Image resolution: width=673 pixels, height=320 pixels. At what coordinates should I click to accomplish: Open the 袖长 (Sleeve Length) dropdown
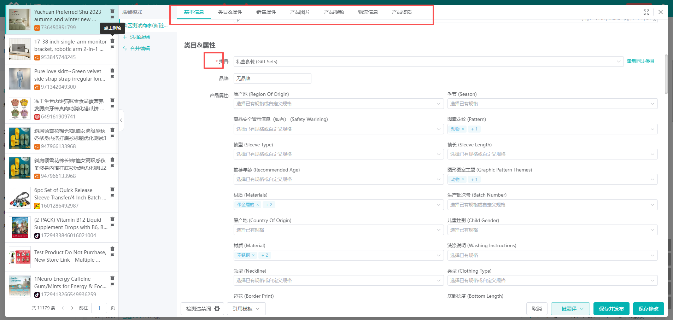click(552, 154)
